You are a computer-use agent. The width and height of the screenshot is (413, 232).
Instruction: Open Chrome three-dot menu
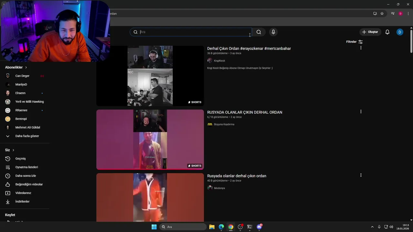click(x=408, y=14)
